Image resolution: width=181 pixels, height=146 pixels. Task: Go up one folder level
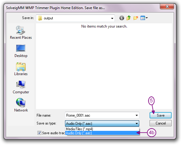click(129, 18)
